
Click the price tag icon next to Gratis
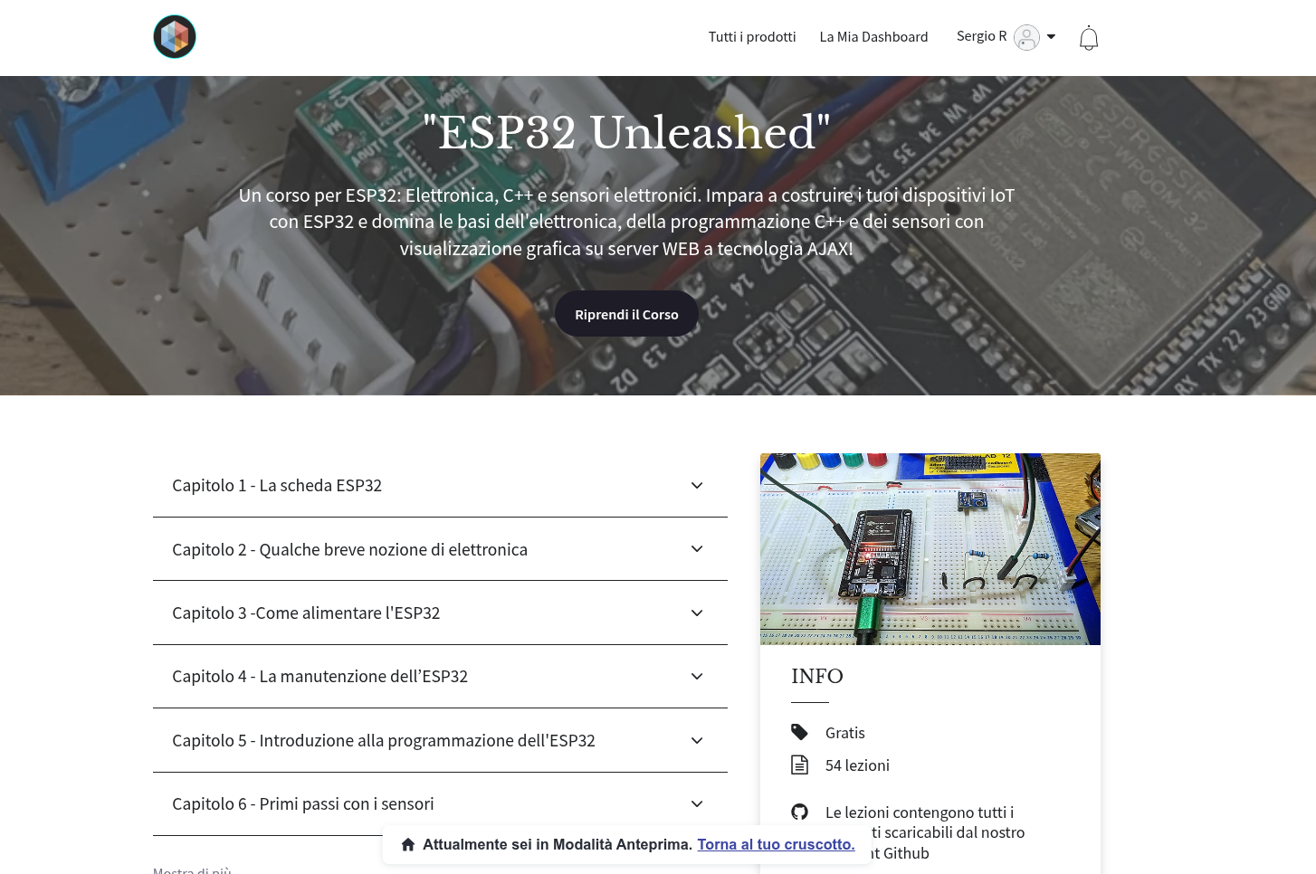[x=800, y=732]
